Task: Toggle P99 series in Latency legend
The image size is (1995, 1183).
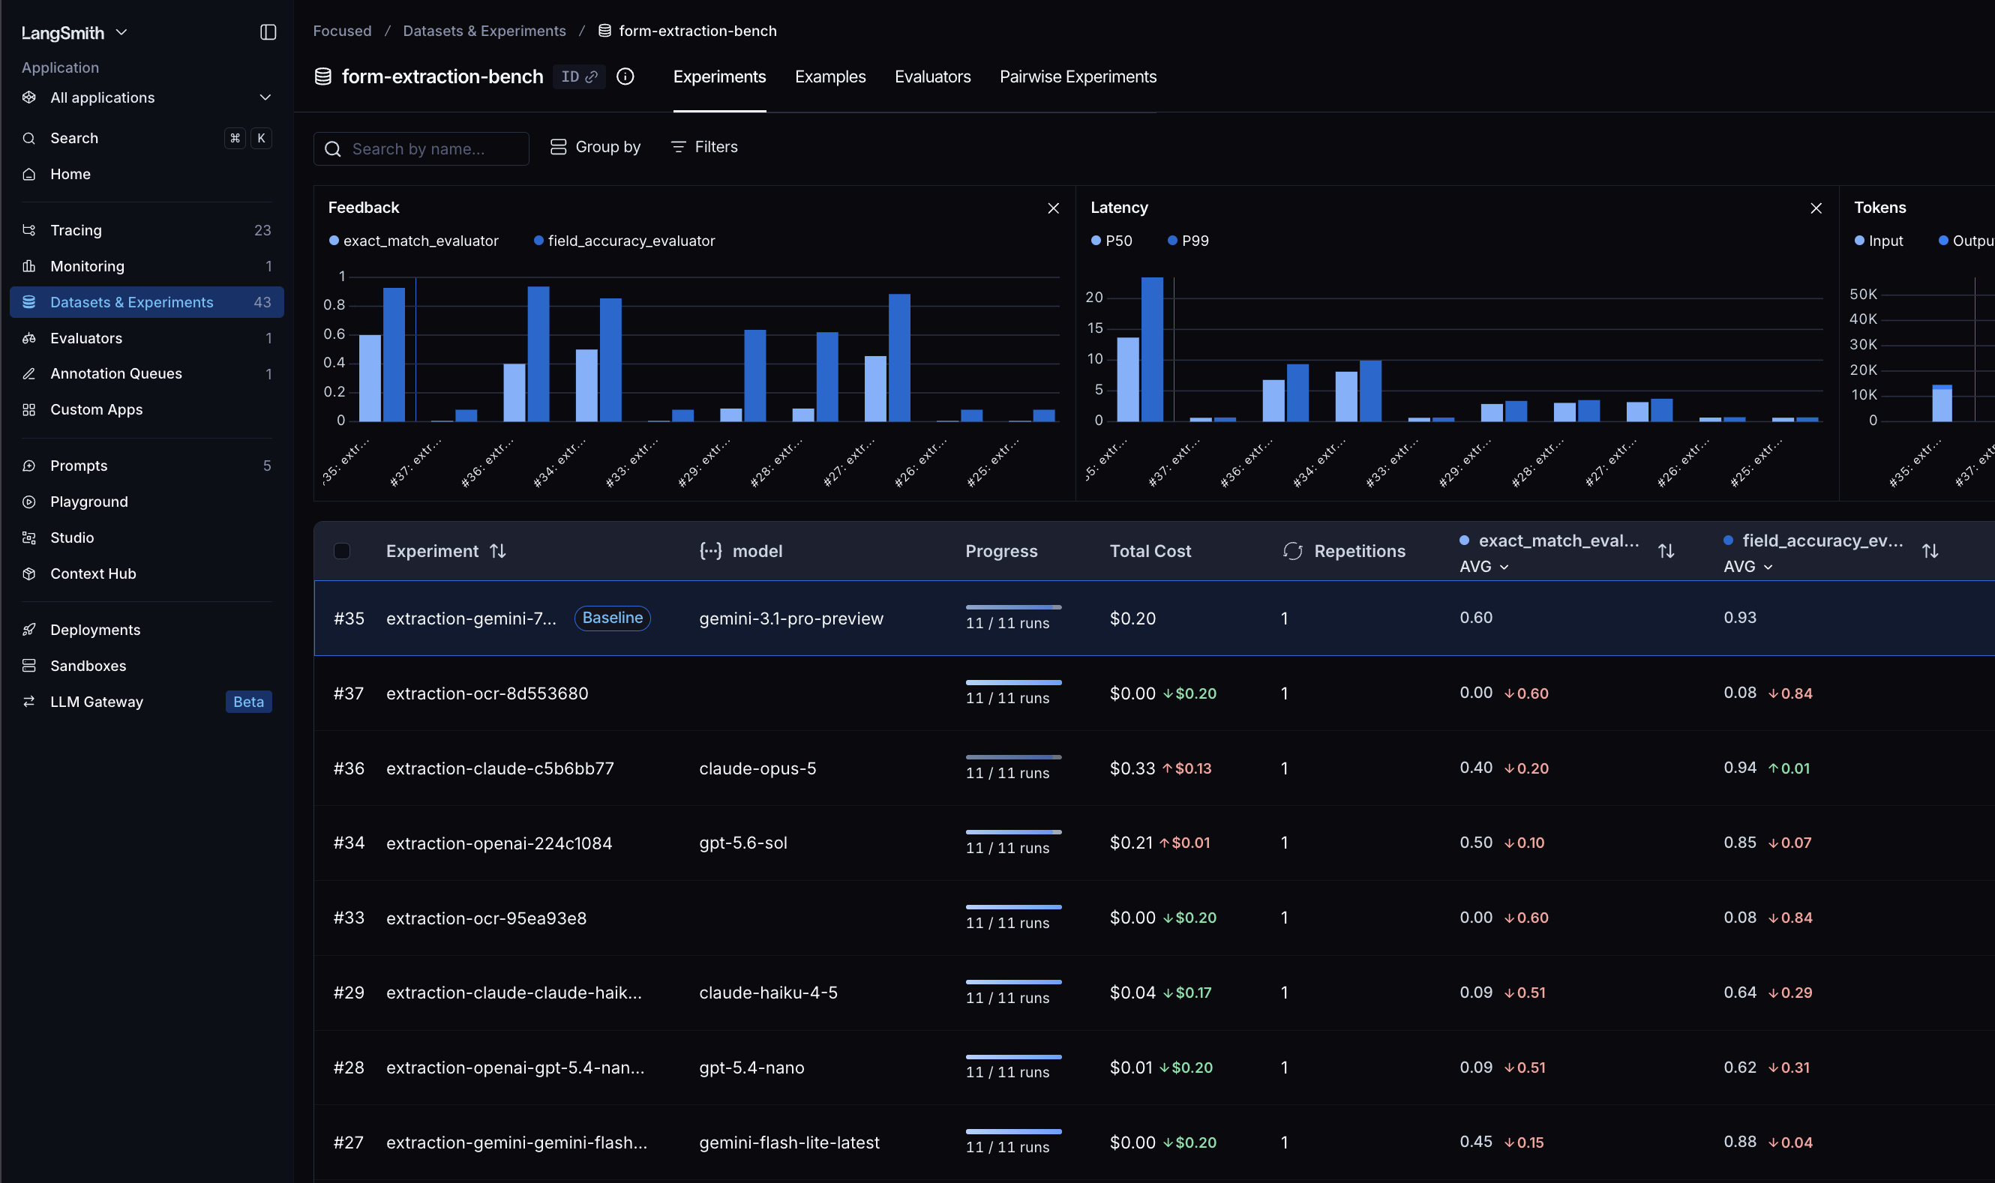Action: pyautogui.click(x=1188, y=241)
